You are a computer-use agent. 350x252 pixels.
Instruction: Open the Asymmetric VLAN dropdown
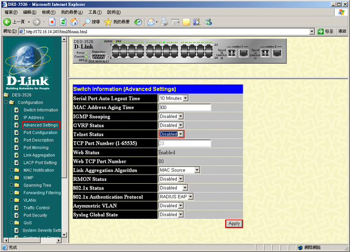[181, 205]
